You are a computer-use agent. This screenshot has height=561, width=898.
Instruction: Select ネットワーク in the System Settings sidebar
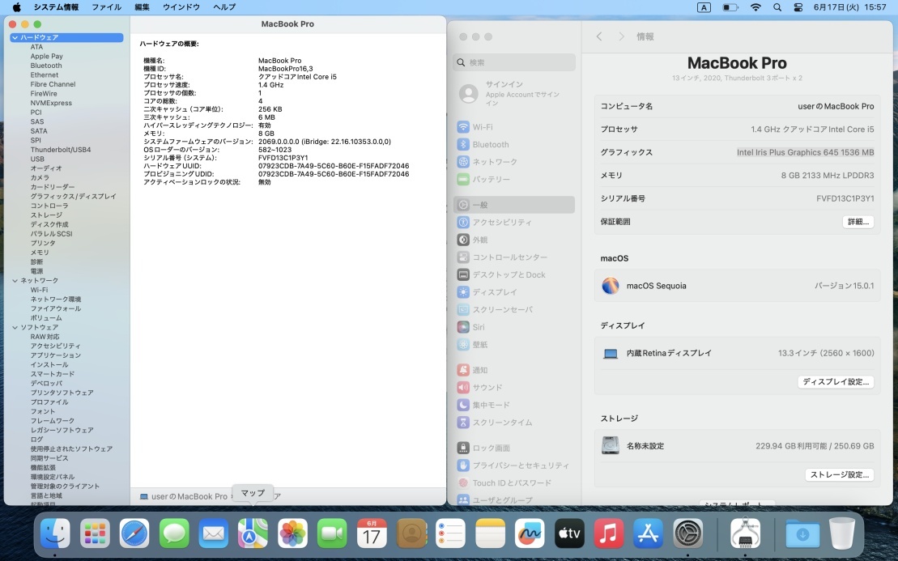pyautogui.click(x=513, y=162)
